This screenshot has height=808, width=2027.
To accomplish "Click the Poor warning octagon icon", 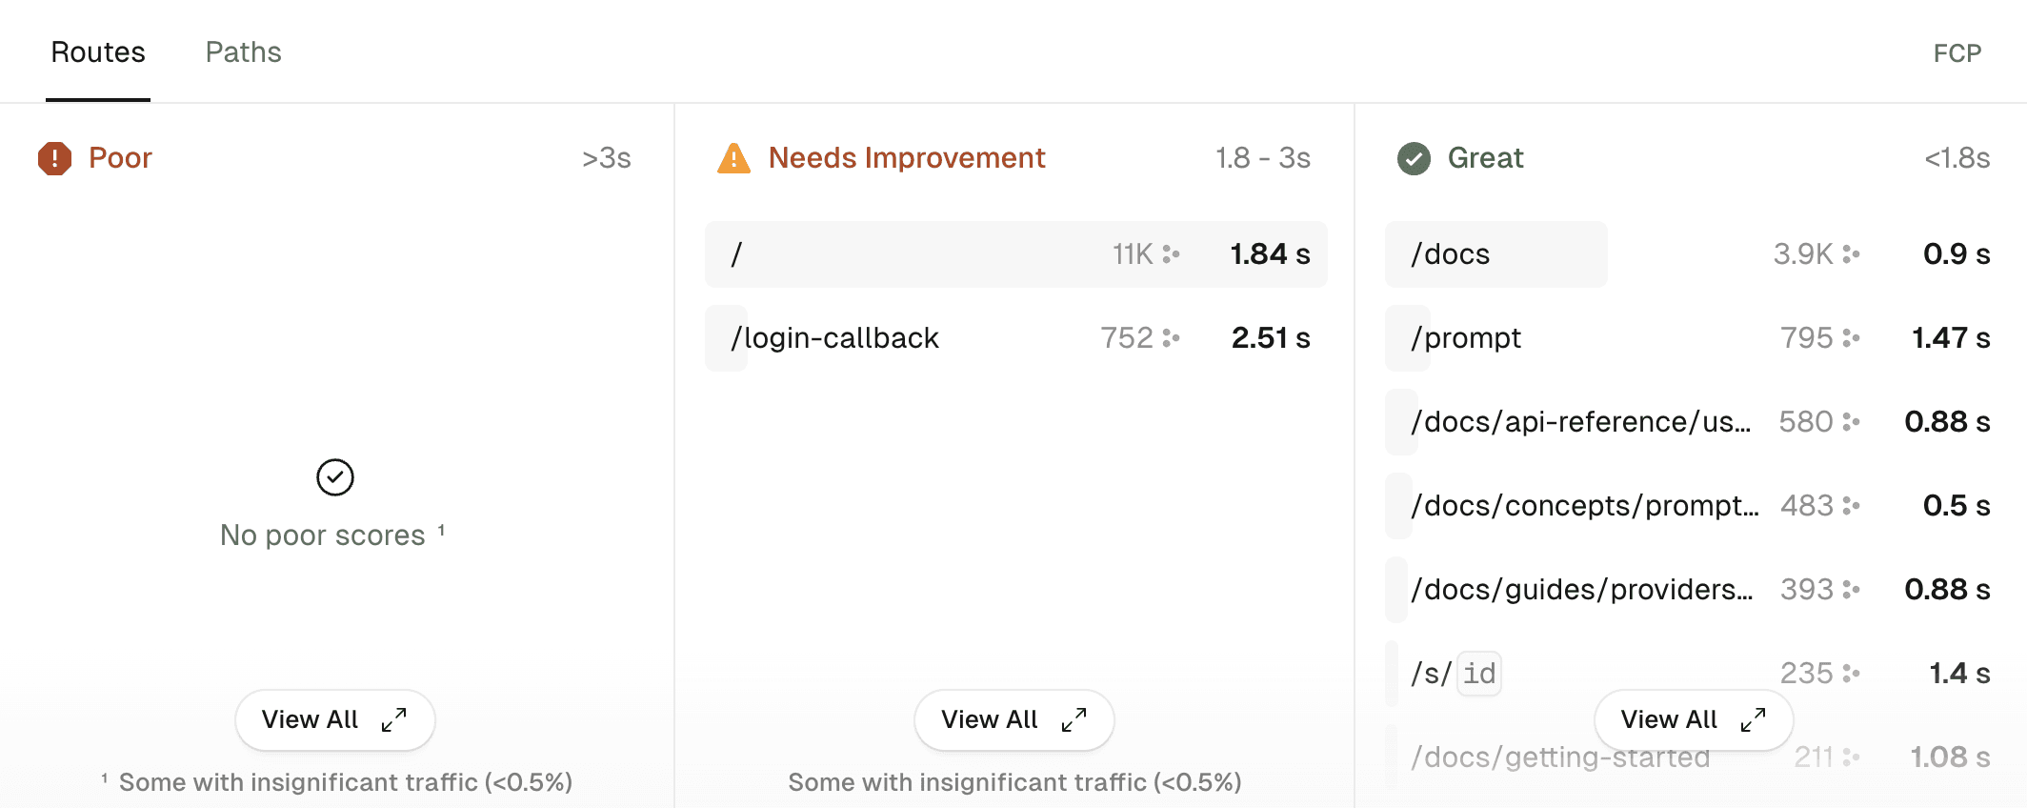I will click(x=53, y=157).
